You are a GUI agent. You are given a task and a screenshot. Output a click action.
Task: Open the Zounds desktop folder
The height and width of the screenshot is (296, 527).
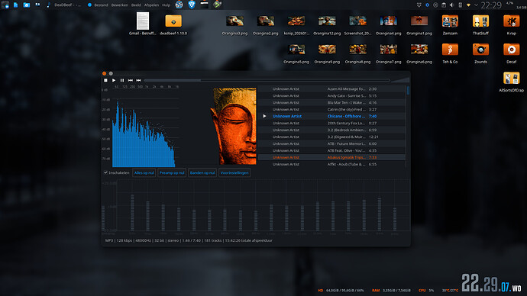[480, 53]
